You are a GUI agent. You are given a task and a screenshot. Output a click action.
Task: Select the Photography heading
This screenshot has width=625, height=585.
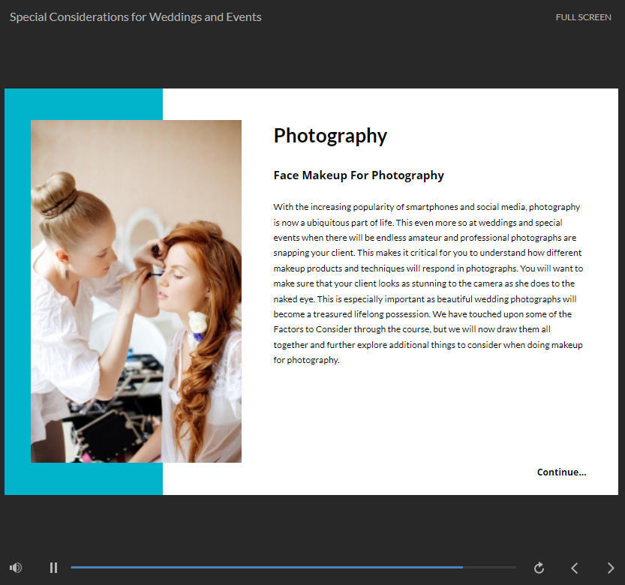[330, 136]
